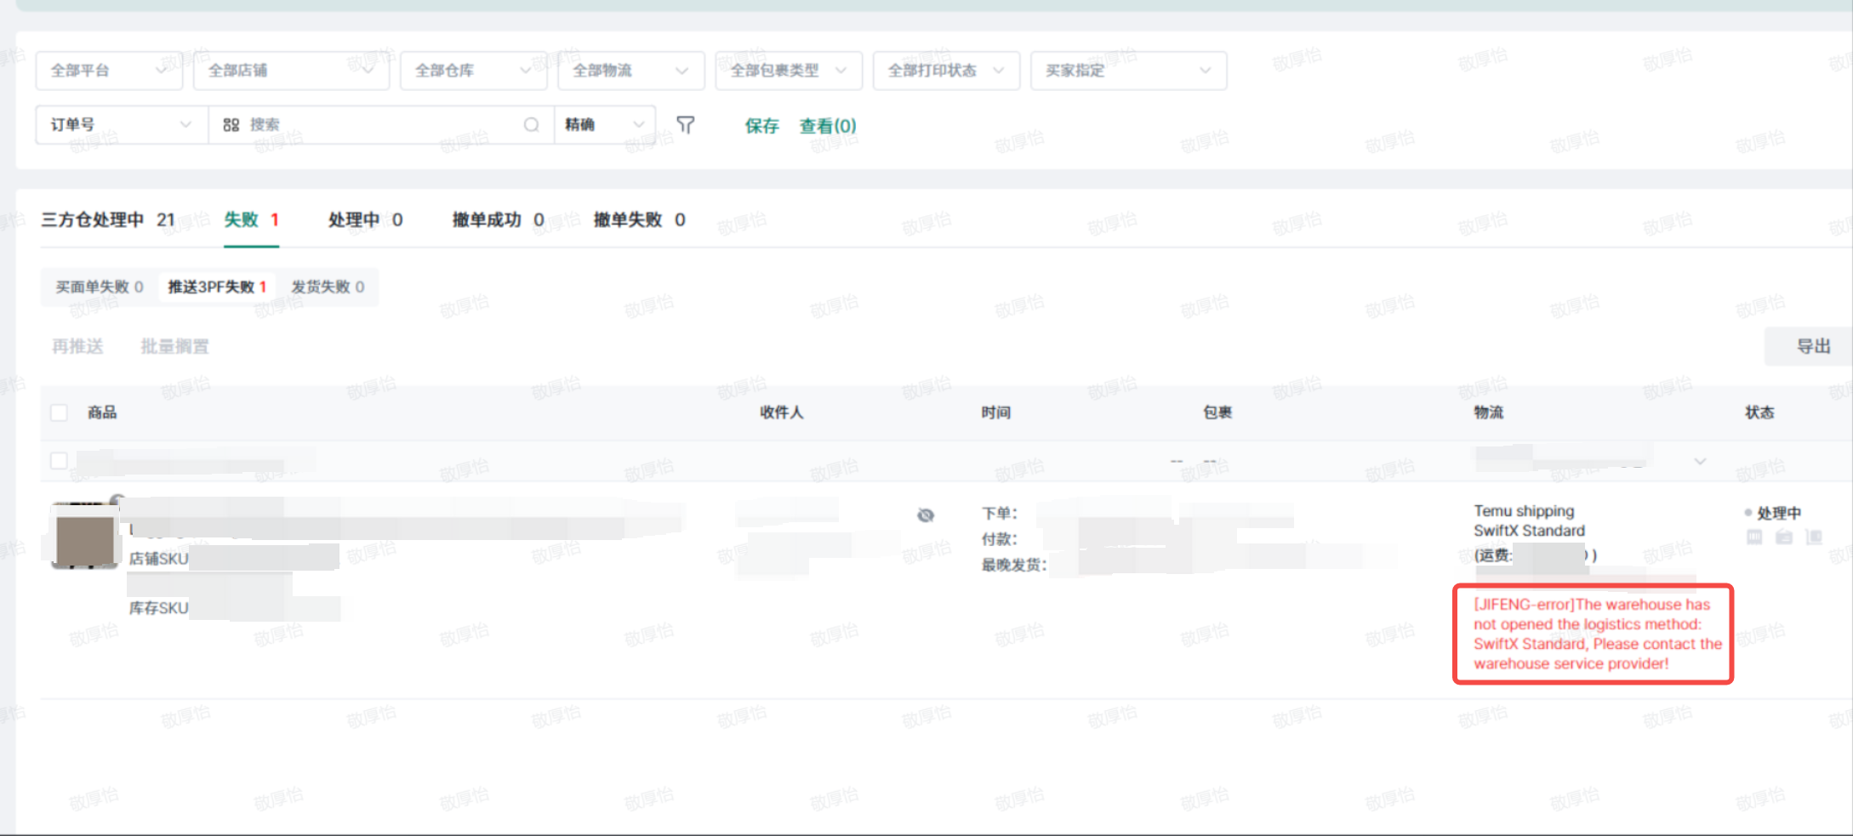Tick the select-all checkbox in table header

point(59,412)
